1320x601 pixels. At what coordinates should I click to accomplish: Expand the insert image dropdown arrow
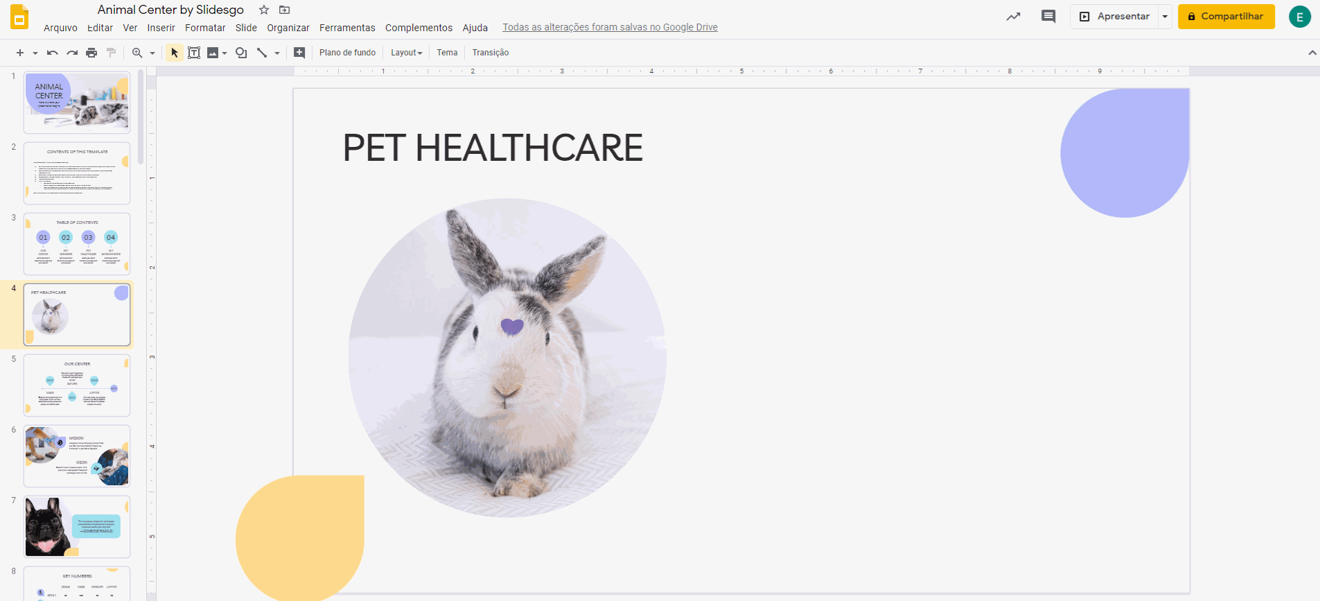225,53
